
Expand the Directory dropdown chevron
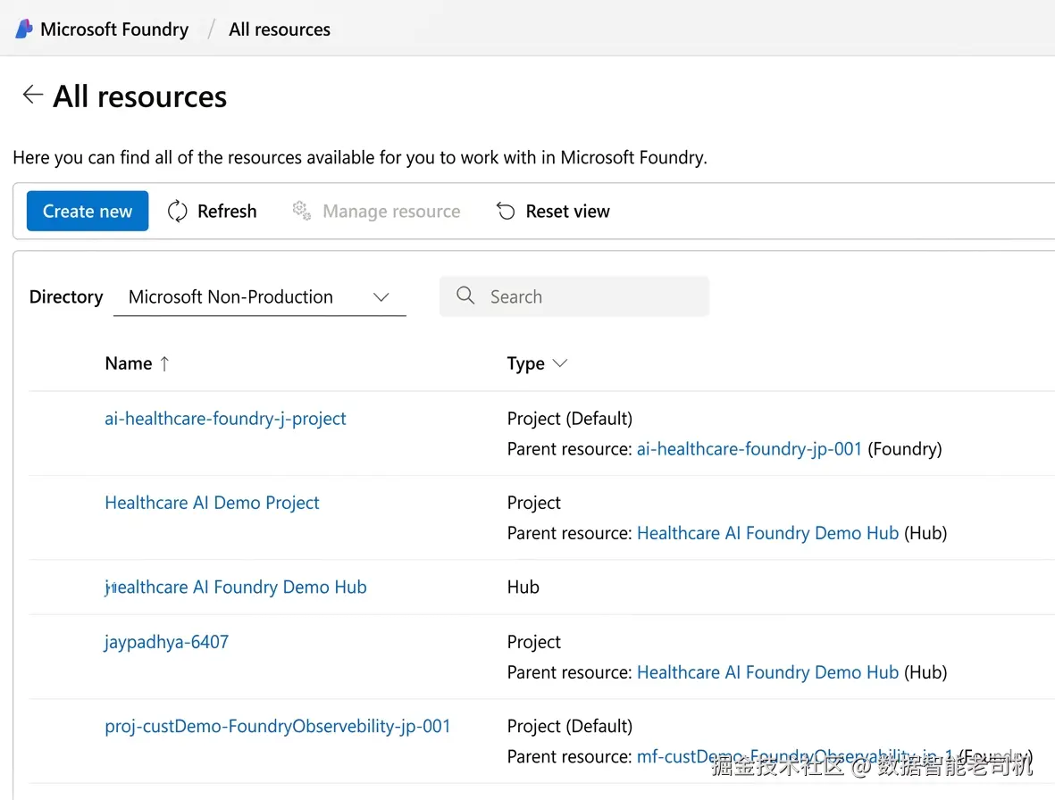coord(381,297)
